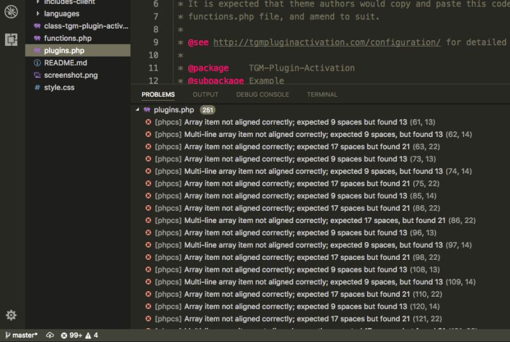Click the warnings count 4 in status bar
This screenshot has height=342, width=510.
pos(92,335)
